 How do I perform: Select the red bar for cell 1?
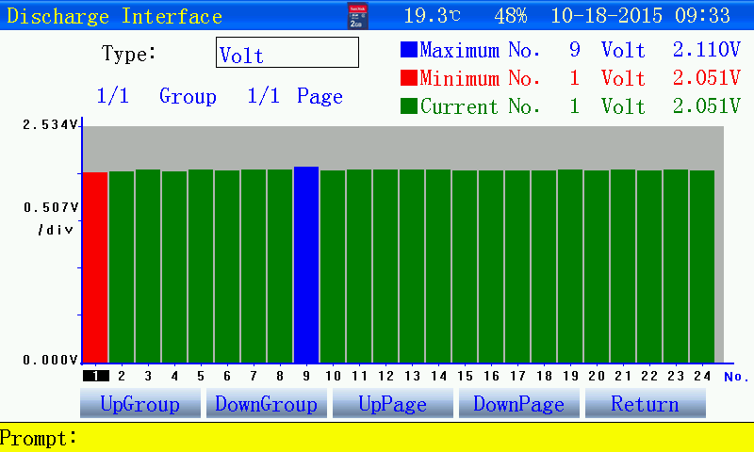pos(95,267)
